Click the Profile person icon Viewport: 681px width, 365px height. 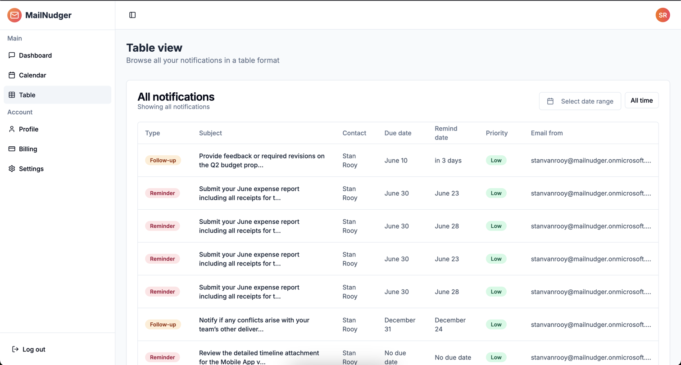pyautogui.click(x=12, y=129)
